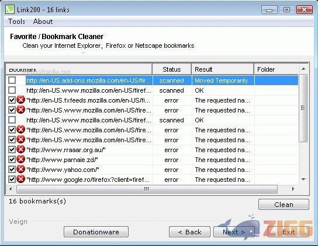Sort the list by the Result column header
Screen dimensions: 318x246
click(223, 69)
